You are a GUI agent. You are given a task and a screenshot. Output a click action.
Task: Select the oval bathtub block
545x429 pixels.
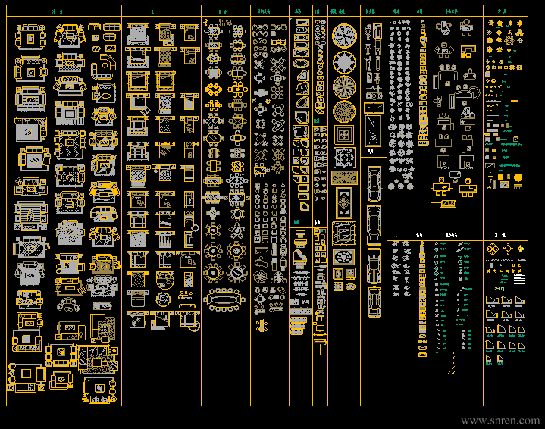(x=301, y=64)
